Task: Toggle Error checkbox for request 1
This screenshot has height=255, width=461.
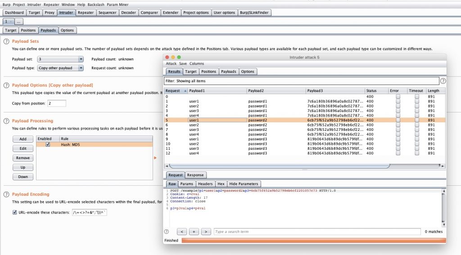Action: coord(398,101)
